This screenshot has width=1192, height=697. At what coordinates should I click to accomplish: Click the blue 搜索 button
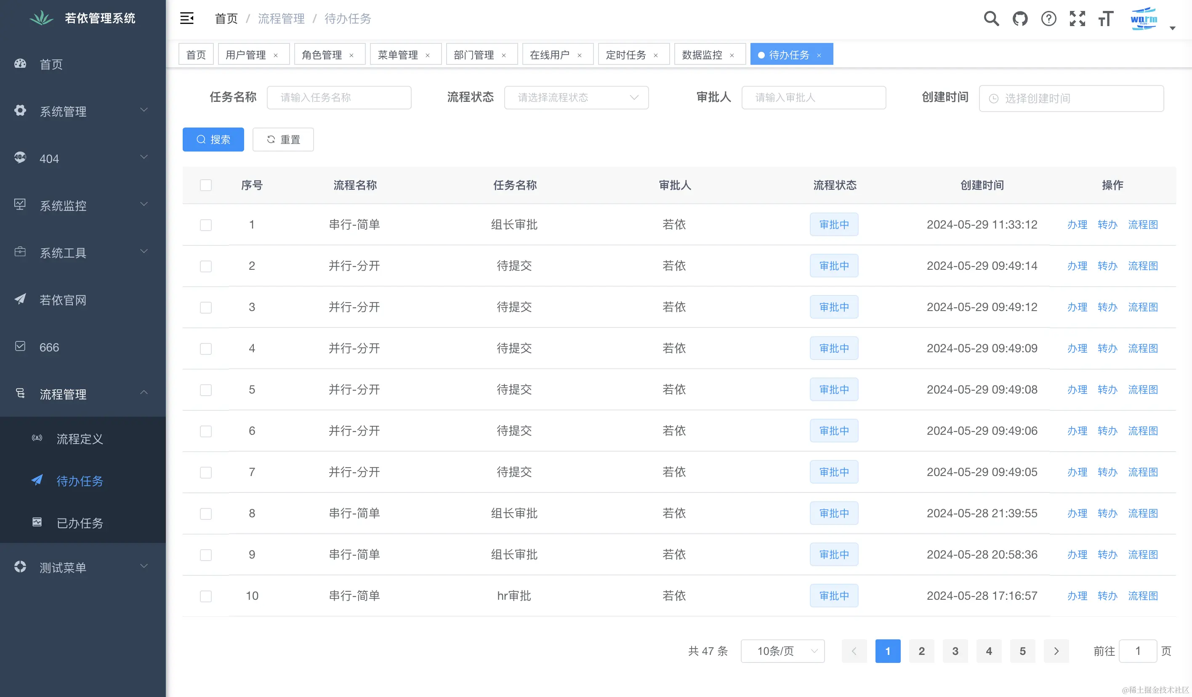tap(213, 139)
